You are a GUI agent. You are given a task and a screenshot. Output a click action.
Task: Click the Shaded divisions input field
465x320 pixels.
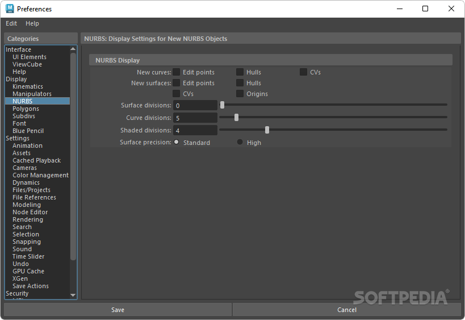[x=195, y=130]
